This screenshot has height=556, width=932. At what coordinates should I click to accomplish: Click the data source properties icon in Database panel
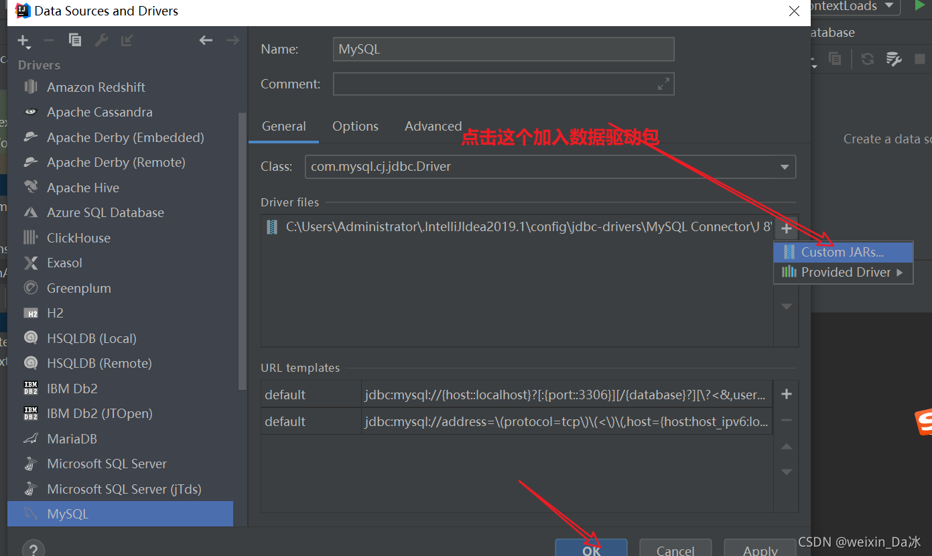click(x=894, y=59)
